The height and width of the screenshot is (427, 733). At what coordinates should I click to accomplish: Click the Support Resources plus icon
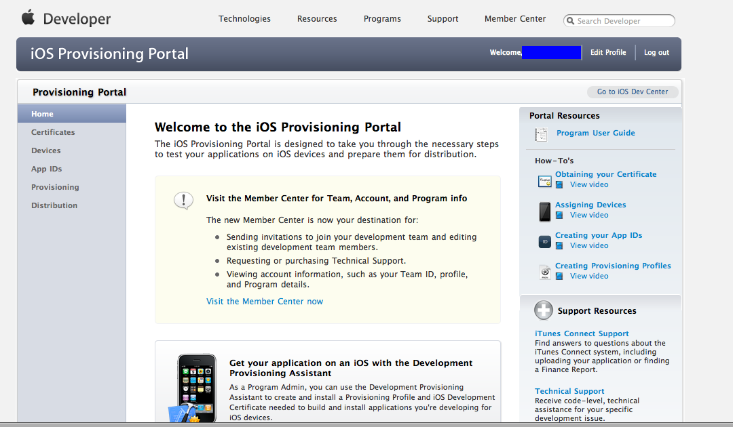pyautogui.click(x=543, y=310)
